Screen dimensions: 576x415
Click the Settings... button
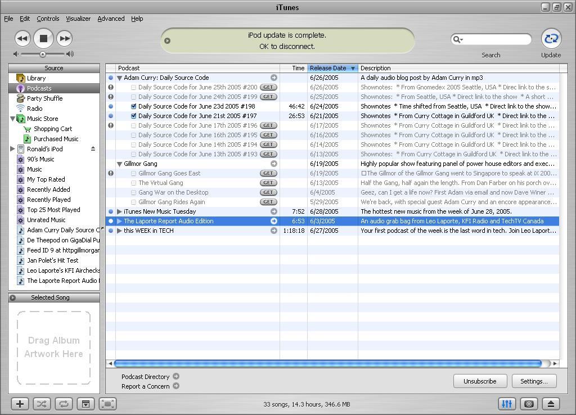point(534,381)
